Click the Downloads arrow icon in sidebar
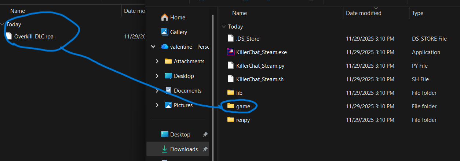The width and height of the screenshot is (460, 161). 165,149
